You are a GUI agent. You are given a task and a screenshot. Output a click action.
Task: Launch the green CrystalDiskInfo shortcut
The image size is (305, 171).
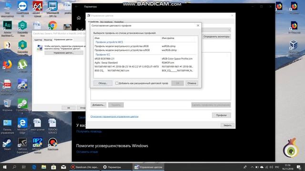pos(22,104)
